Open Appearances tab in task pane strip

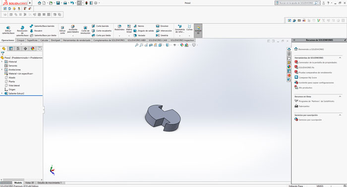coord(289,67)
